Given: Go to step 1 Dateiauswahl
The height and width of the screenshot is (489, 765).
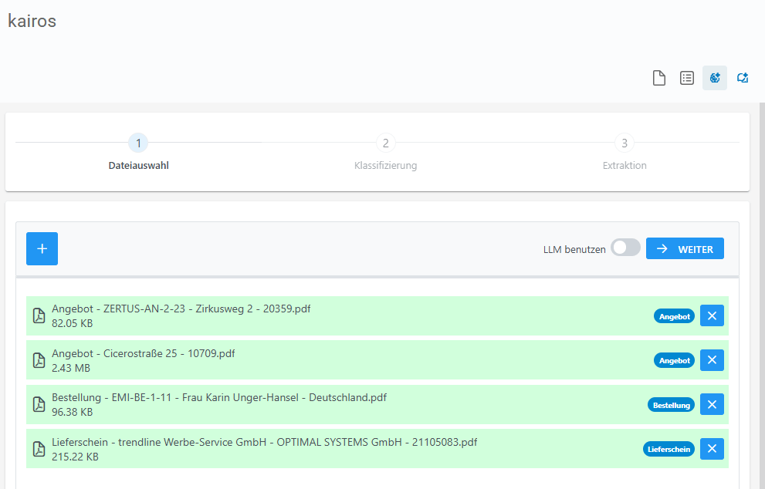Looking at the screenshot, I should (x=138, y=143).
